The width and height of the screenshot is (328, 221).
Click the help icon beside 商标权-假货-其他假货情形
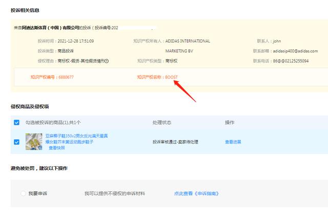[107, 61]
